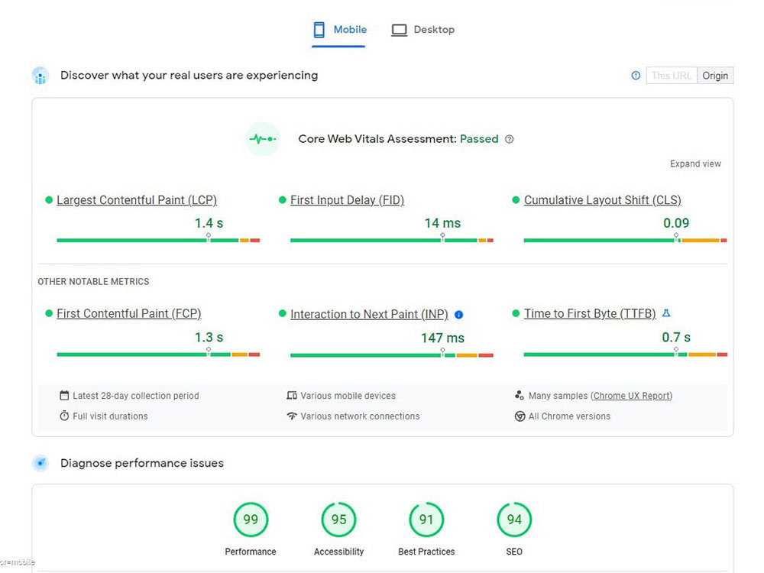Click the SEO score 94 gauge
This screenshot has width=764, height=573.
(x=514, y=520)
